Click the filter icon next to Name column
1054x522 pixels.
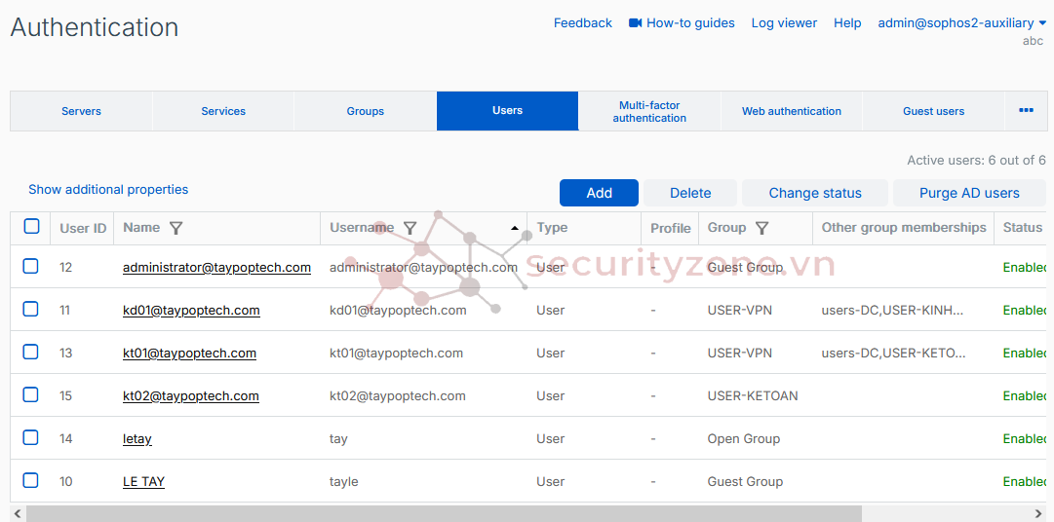pos(176,228)
